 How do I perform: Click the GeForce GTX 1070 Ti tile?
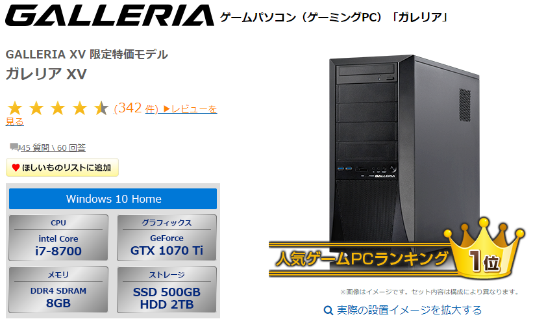click(x=167, y=238)
